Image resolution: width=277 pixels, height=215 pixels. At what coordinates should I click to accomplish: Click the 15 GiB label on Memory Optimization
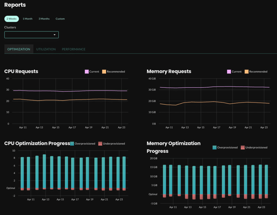[x=154, y=167]
